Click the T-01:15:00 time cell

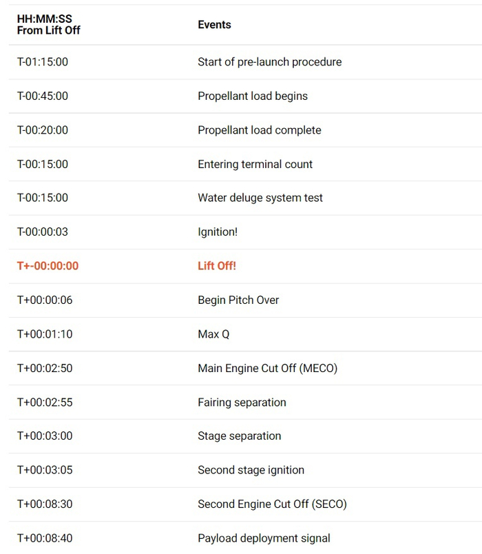[x=43, y=62]
